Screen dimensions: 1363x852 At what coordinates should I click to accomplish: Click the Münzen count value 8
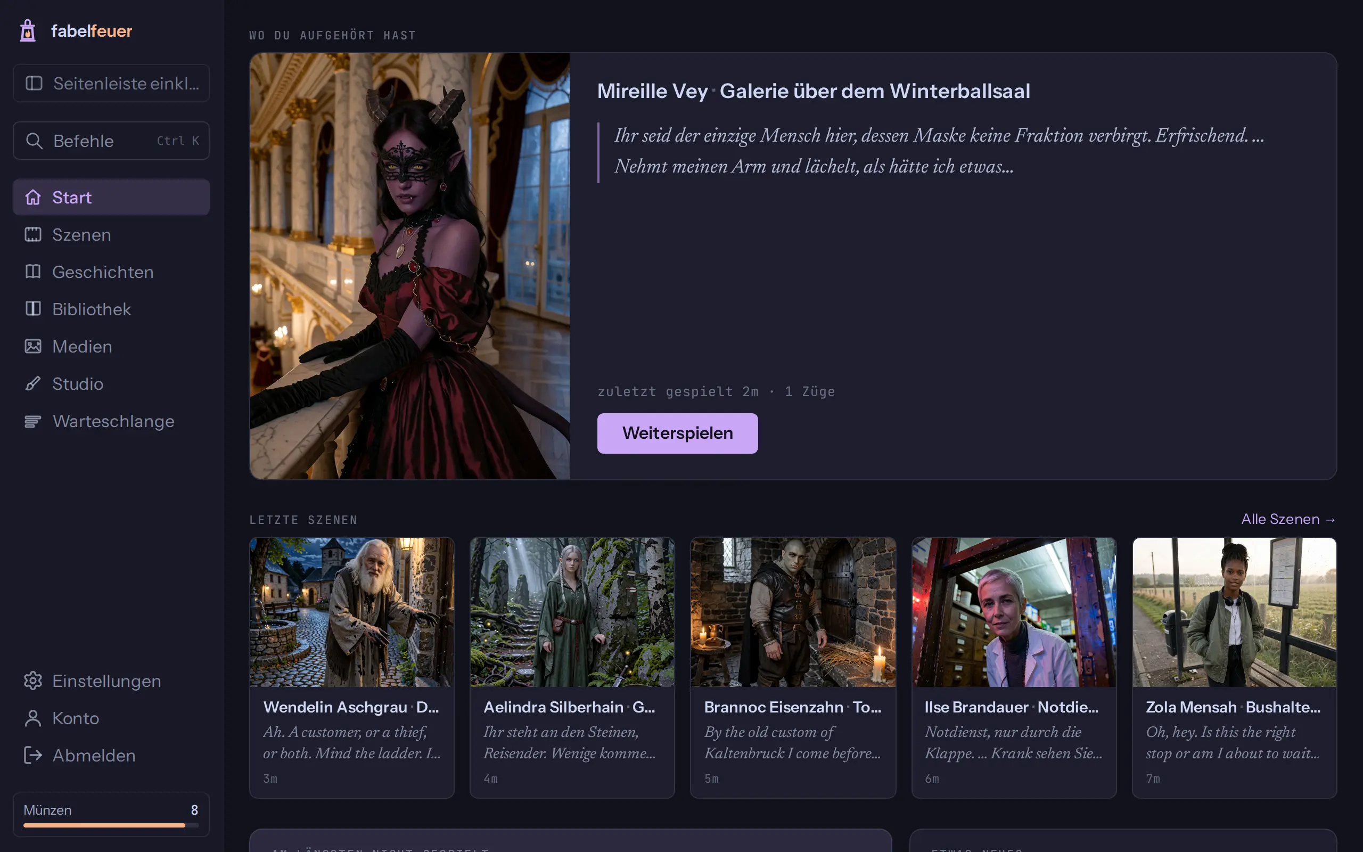pyautogui.click(x=194, y=810)
